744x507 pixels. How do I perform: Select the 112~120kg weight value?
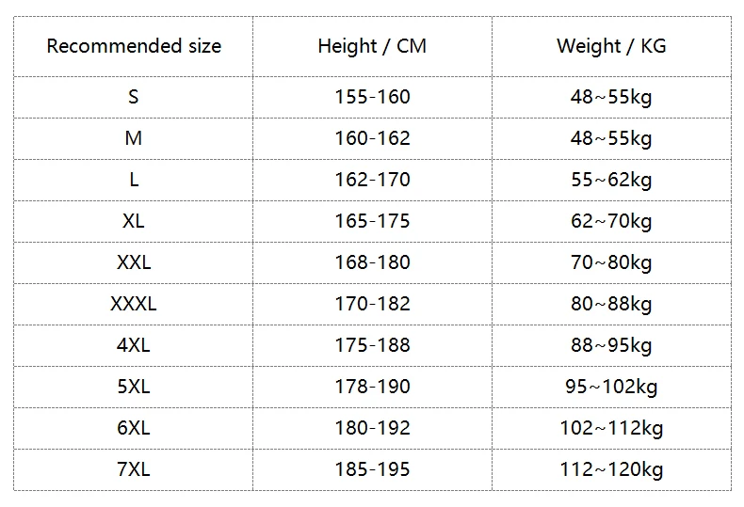[611, 469]
